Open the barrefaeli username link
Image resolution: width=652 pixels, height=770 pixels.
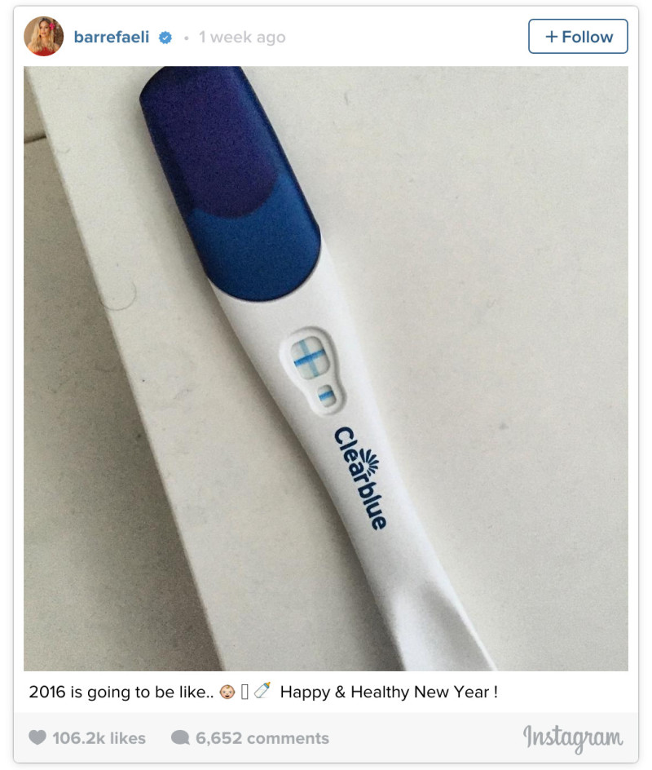[112, 38]
